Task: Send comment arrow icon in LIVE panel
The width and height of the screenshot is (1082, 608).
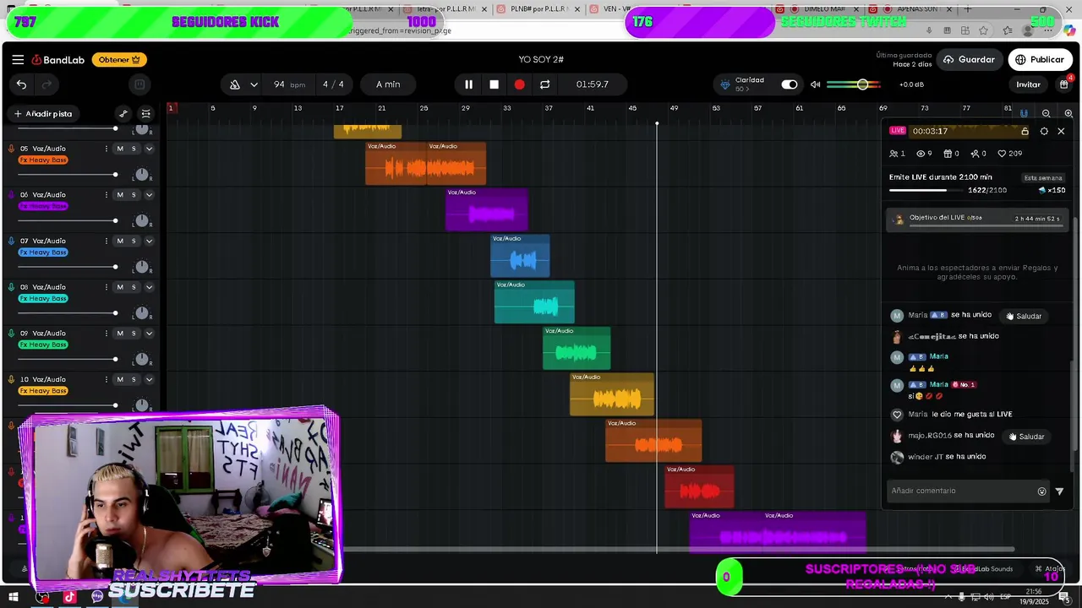Action: (x=1059, y=491)
